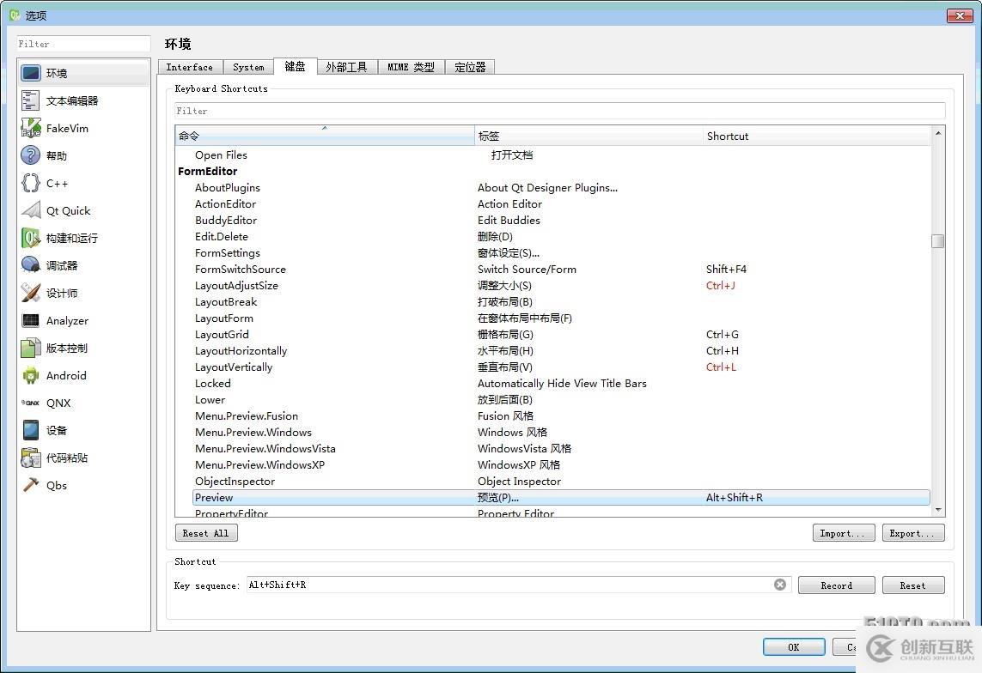Click the shortcuts Filter input field
This screenshot has height=673, width=982.
point(558,110)
